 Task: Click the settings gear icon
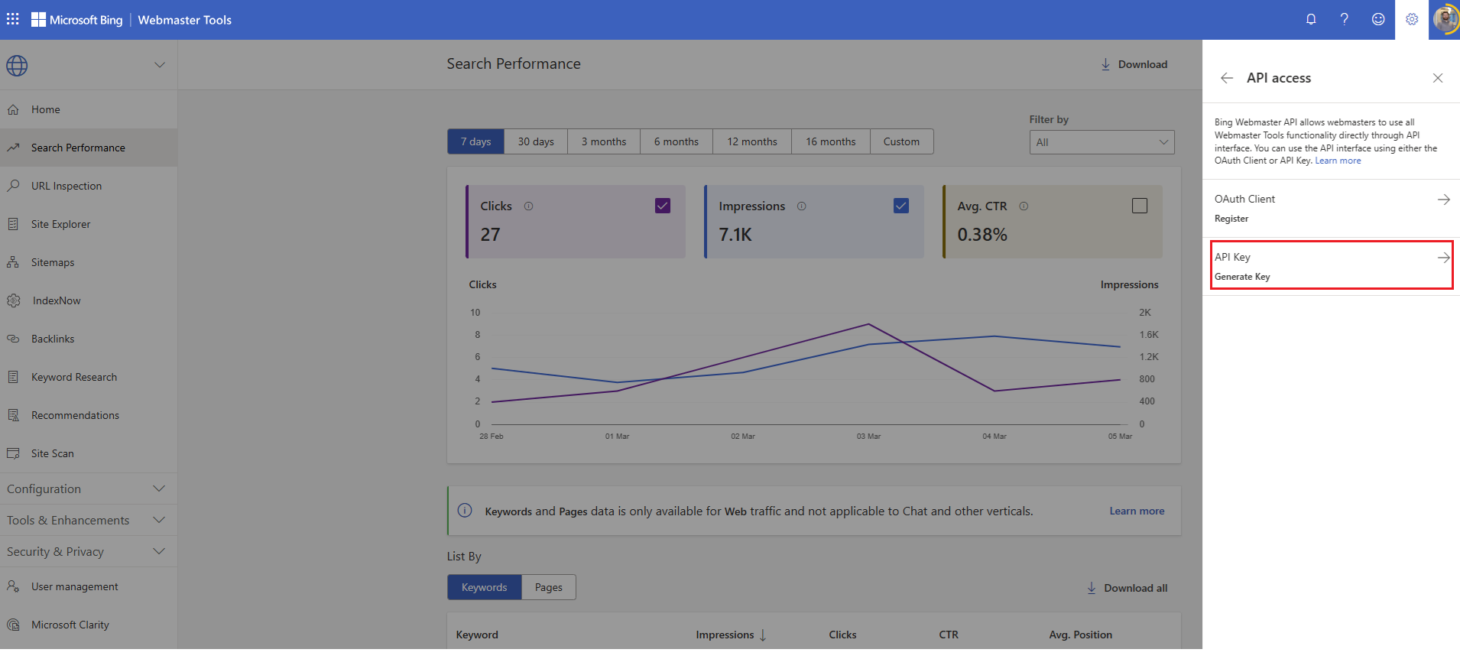click(1411, 19)
